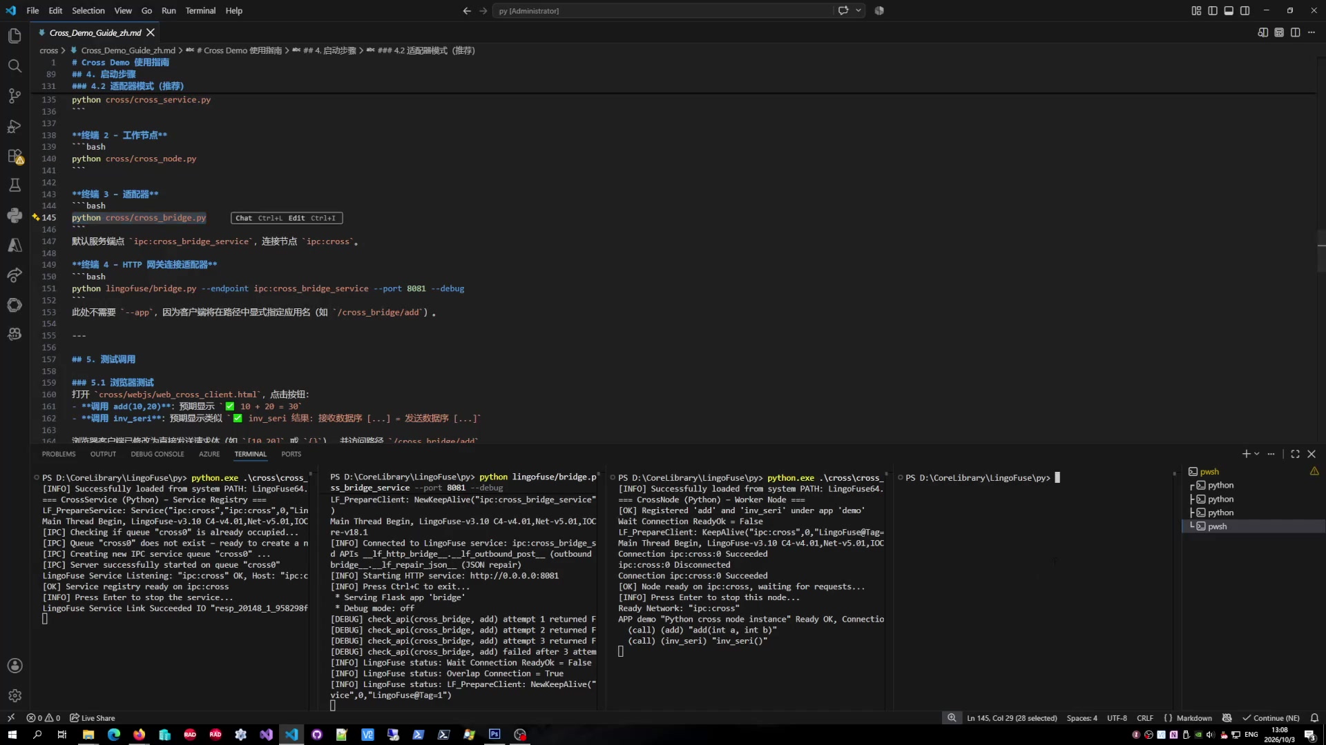
Task: Open Customize Layout button in title bar
Action: [x=1196, y=10]
